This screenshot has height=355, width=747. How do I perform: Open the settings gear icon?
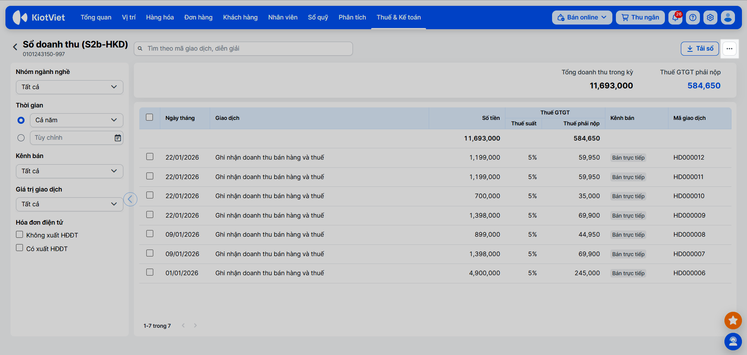710,18
